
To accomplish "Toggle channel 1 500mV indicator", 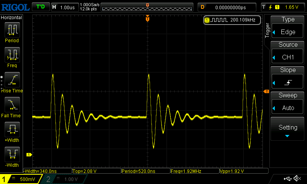I will 21,179.
